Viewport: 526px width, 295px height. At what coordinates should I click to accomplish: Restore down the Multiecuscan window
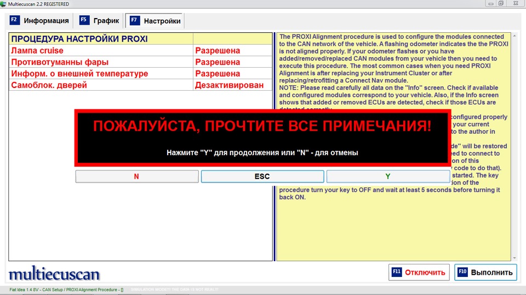click(x=501, y=3)
